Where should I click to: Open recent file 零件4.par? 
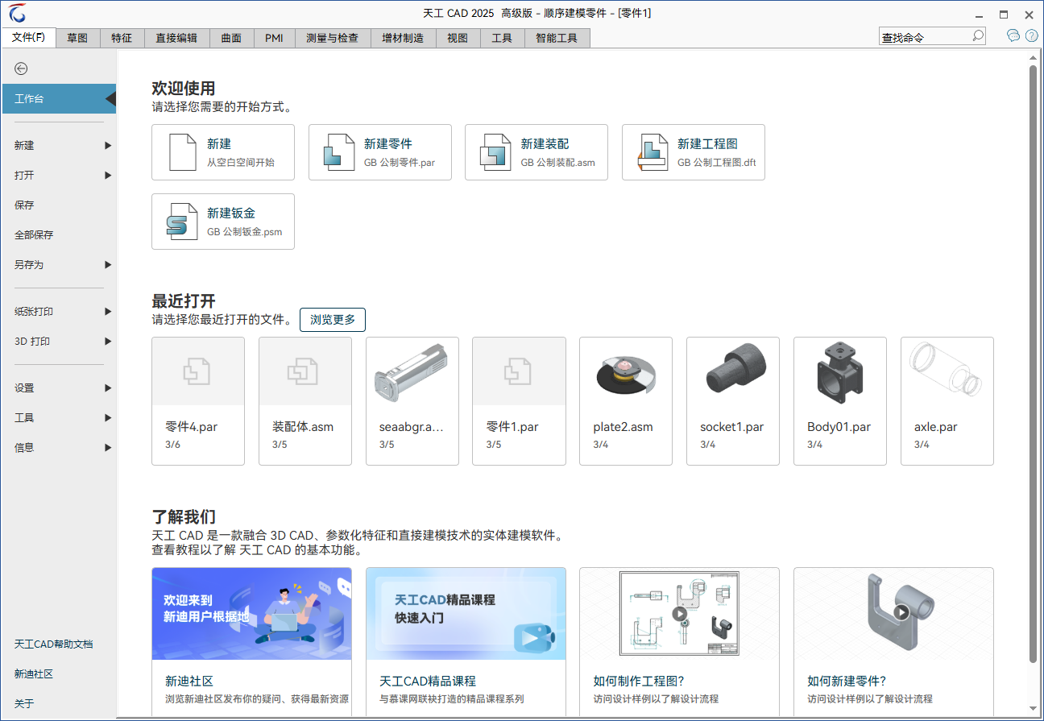click(198, 401)
